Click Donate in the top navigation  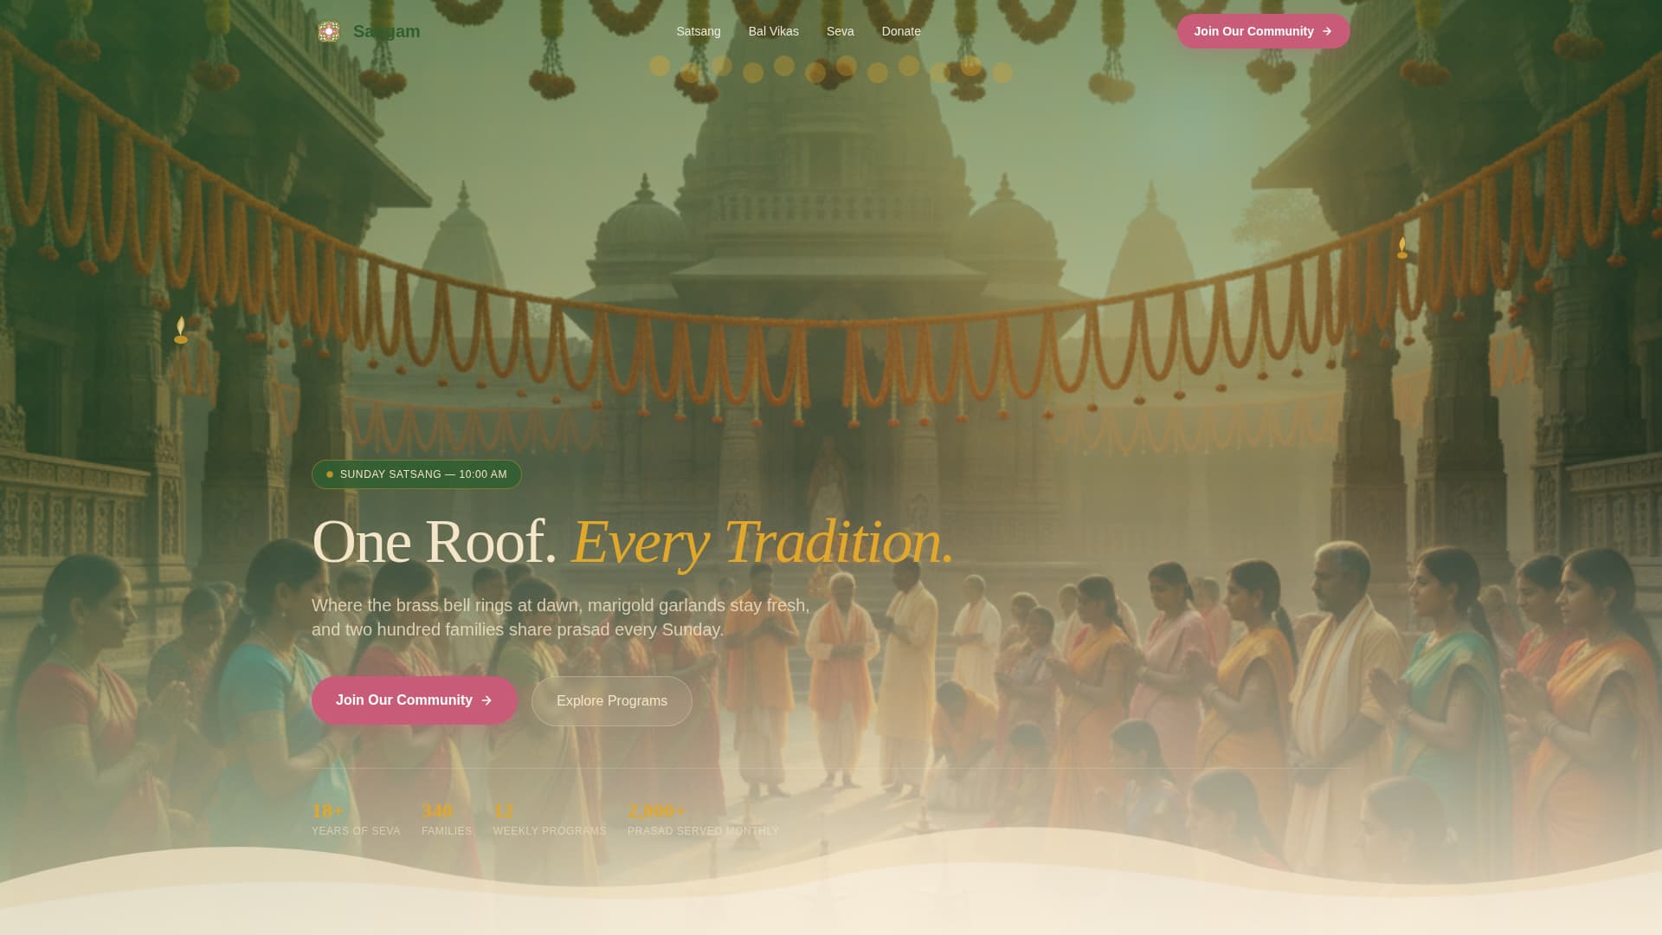pos(900,31)
